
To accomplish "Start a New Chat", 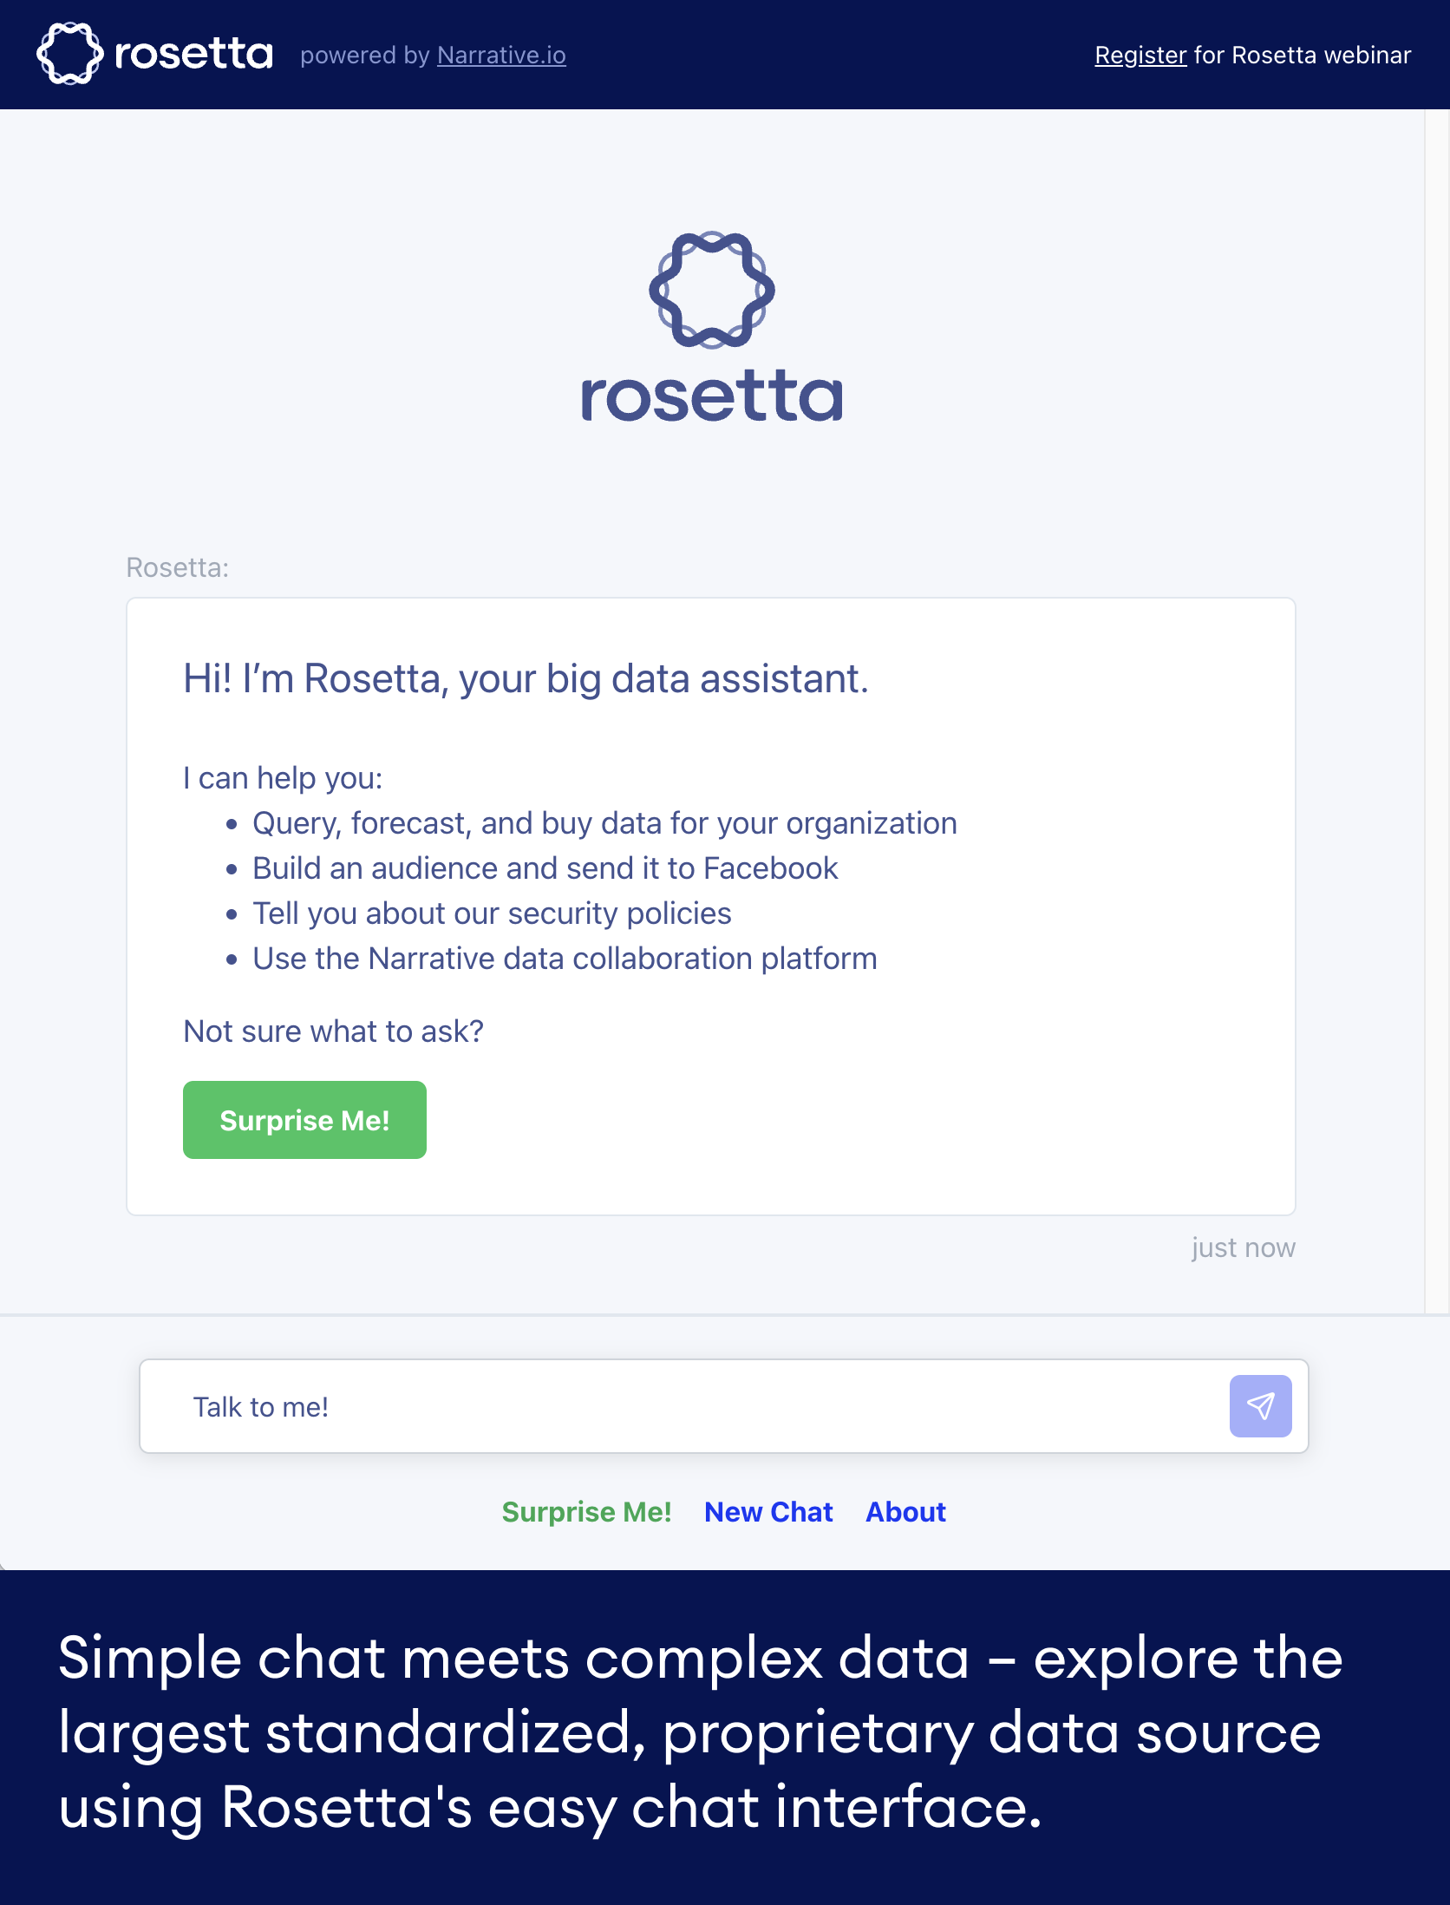I will click(767, 1512).
